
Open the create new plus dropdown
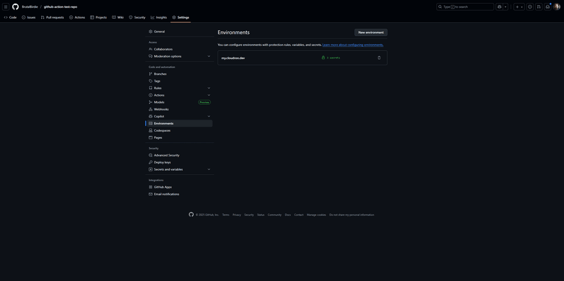tap(519, 7)
